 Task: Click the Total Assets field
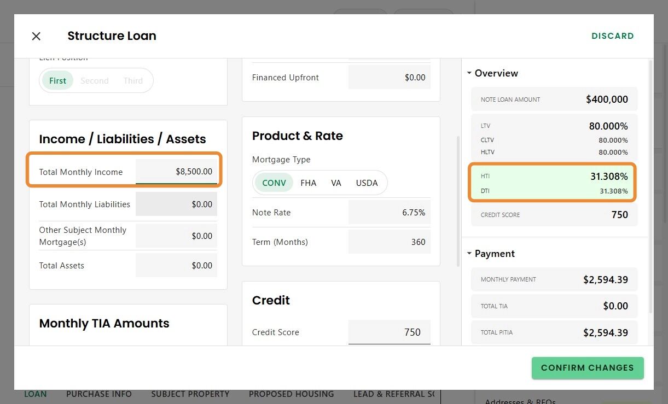pos(176,266)
